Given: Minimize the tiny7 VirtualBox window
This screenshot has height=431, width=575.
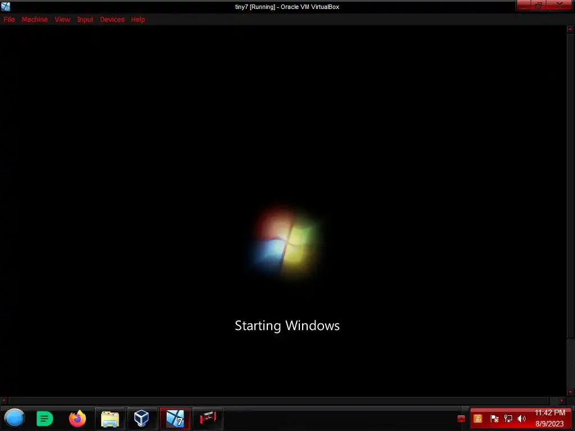Looking at the screenshot, I should [524, 6].
